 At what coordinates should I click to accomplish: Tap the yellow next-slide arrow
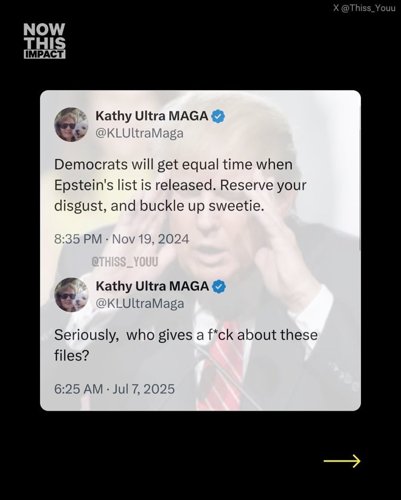click(x=341, y=460)
